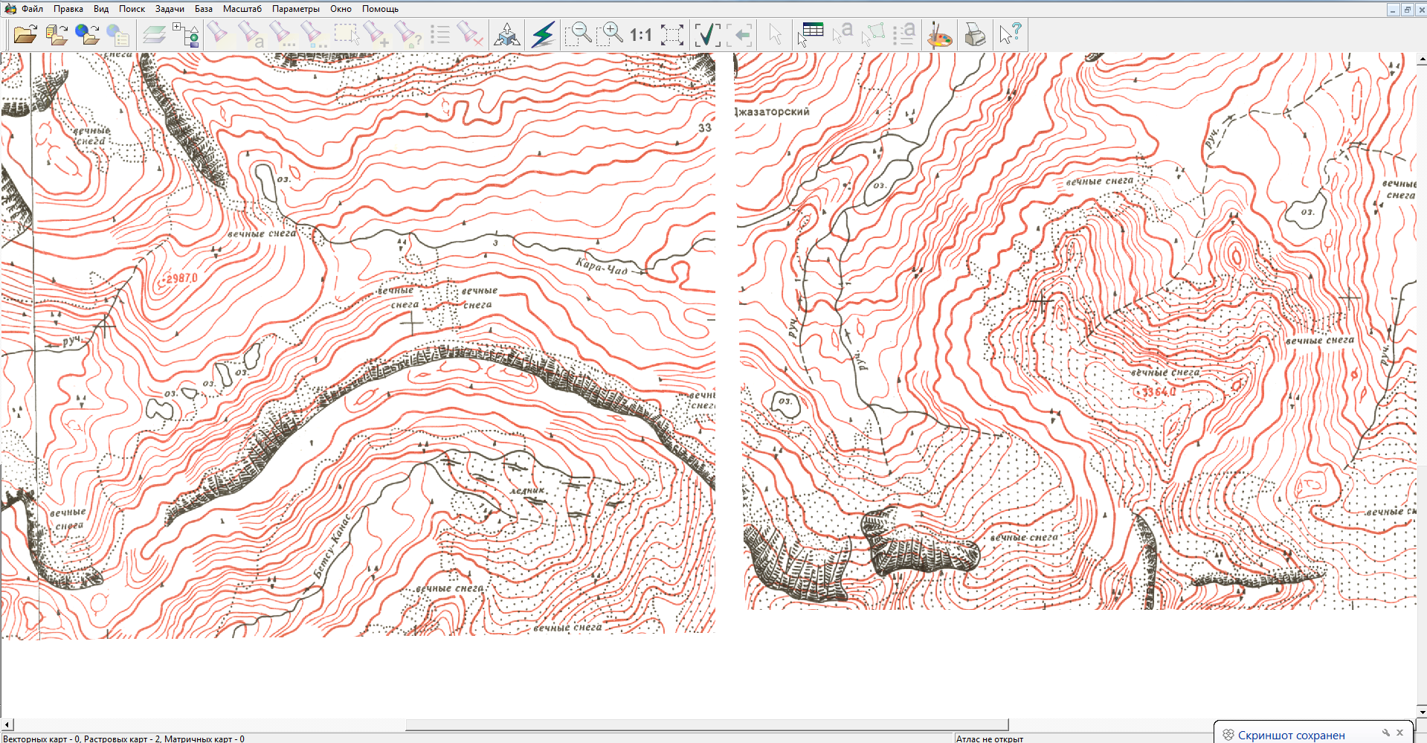Click the zoom out magnifier tool
Screen dimensions: 1427x743
tap(577, 34)
